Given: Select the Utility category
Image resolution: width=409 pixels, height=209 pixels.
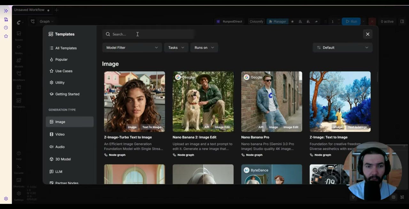Looking at the screenshot, I should coord(70,82).
